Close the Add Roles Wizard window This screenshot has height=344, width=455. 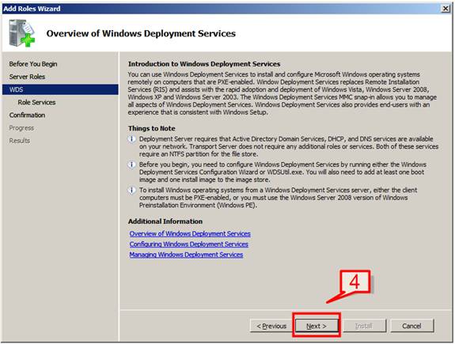click(446, 9)
